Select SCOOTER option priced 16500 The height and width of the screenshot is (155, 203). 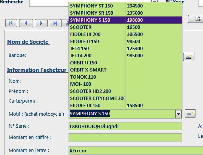[125, 27]
